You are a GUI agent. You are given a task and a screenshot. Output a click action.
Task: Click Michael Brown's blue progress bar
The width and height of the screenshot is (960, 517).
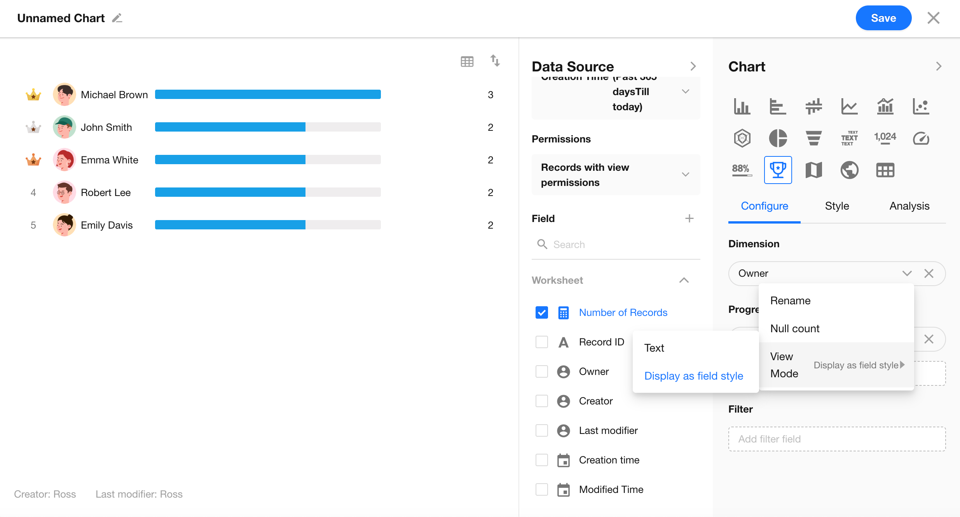pyautogui.click(x=267, y=95)
